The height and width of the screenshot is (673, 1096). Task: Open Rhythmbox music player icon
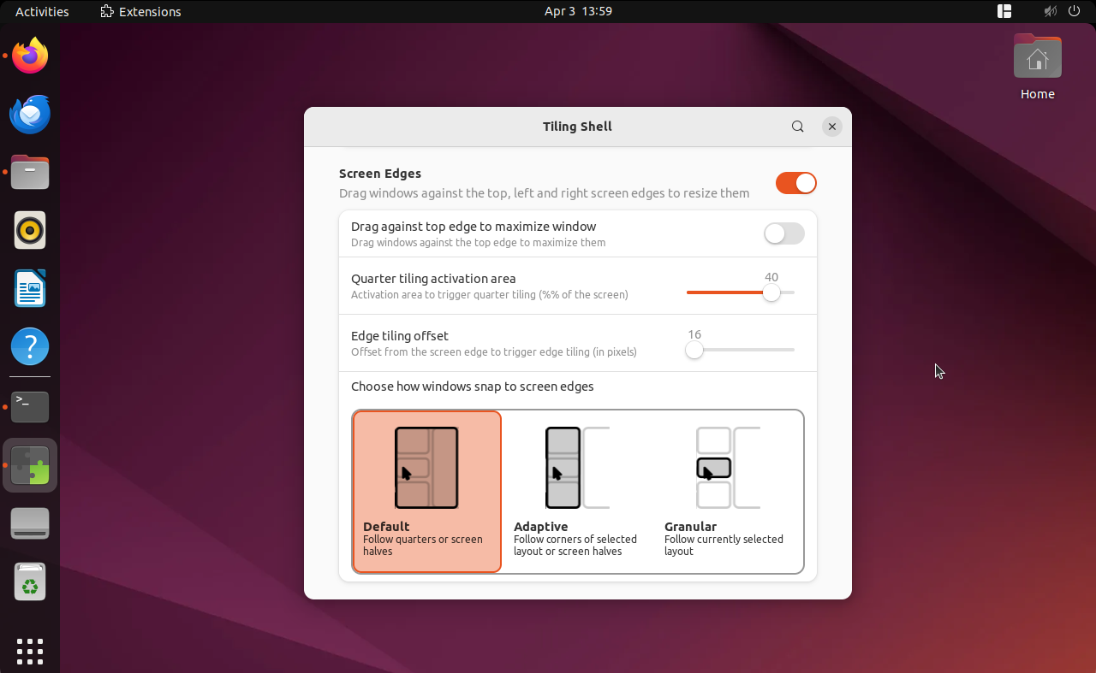click(30, 230)
